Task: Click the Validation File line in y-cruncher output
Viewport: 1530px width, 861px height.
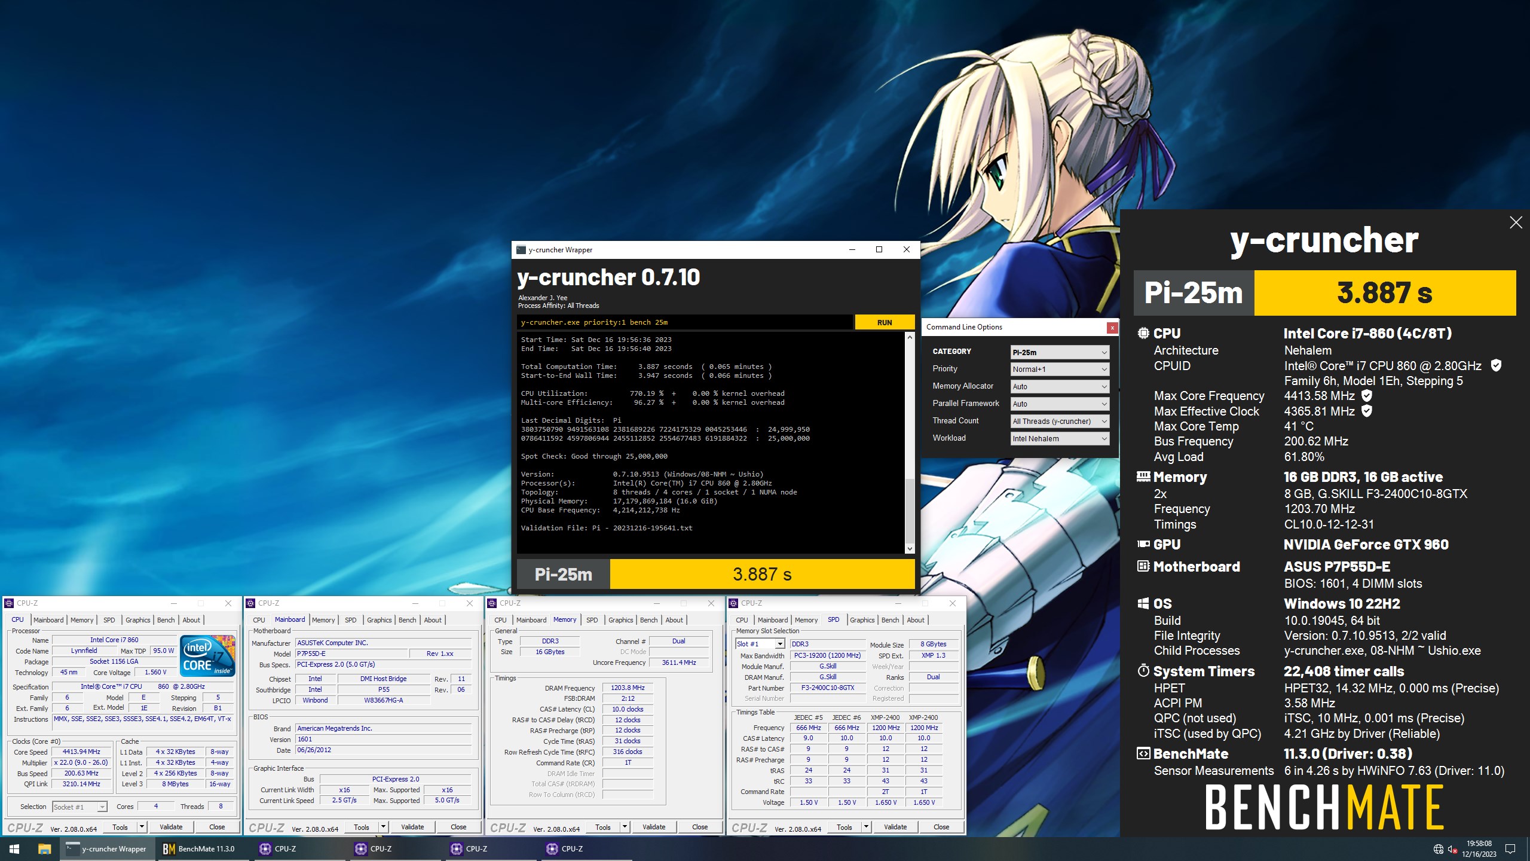Action: tap(607, 528)
